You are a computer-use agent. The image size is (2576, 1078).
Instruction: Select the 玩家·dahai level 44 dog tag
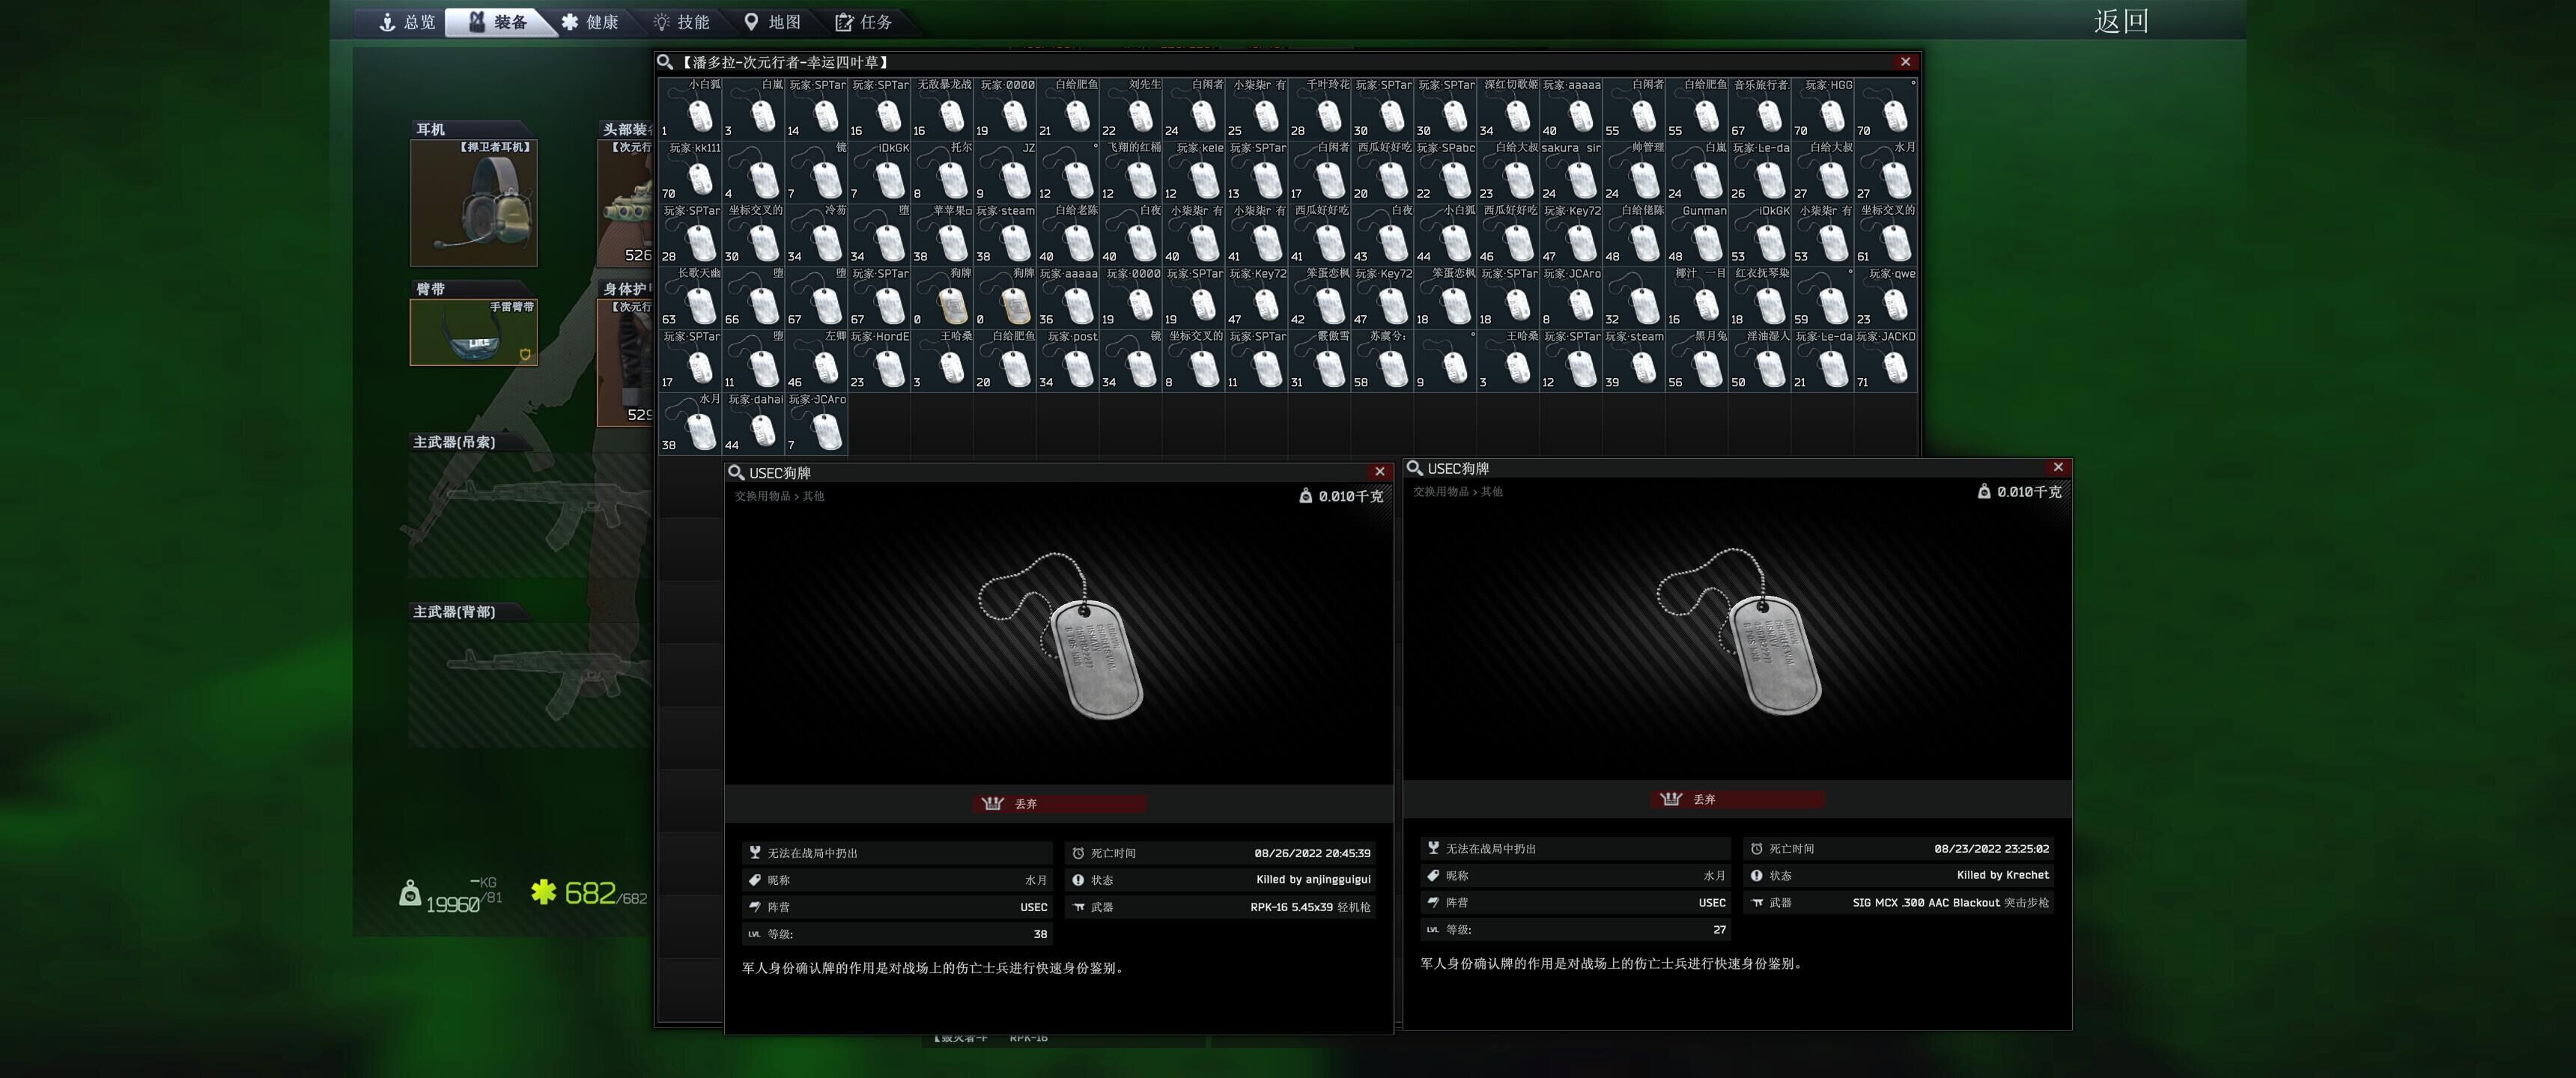click(753, 423)
